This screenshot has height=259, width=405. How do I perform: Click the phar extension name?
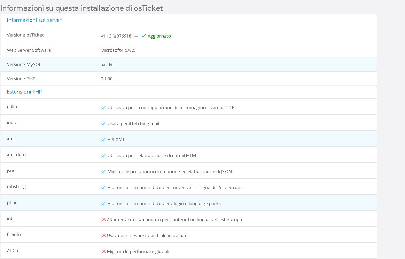(12, 202)
